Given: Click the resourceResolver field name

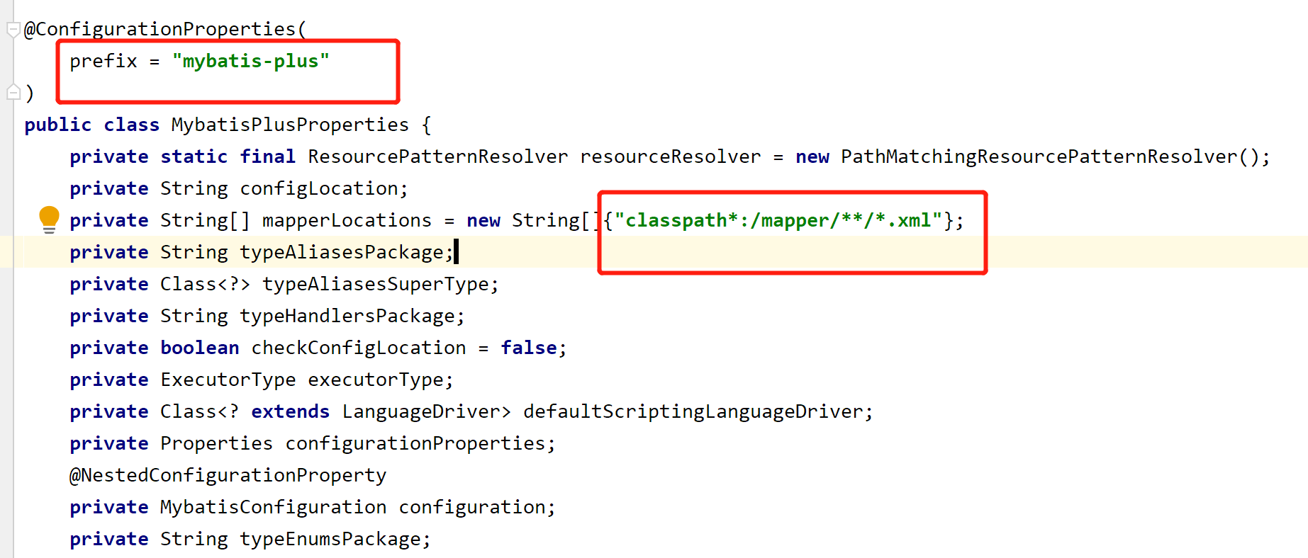Looking at the screenshot, I should 670,156.
